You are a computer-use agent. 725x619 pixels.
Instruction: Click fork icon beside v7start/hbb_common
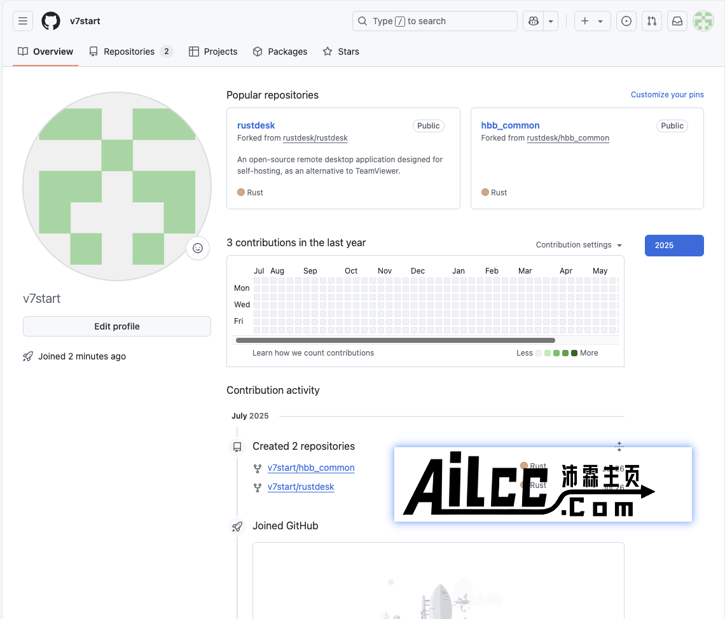(258, 469)
